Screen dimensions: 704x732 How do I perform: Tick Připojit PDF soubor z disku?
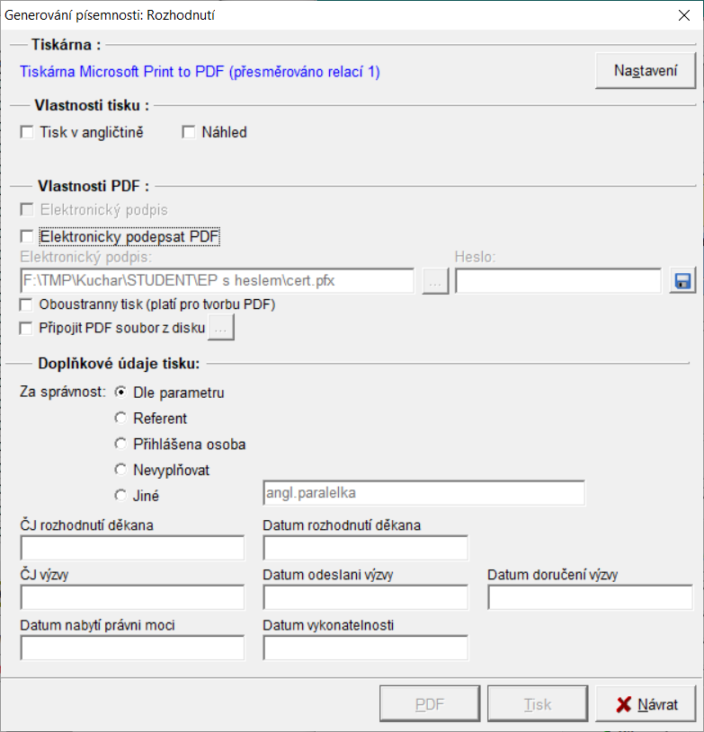coord(27,329)
